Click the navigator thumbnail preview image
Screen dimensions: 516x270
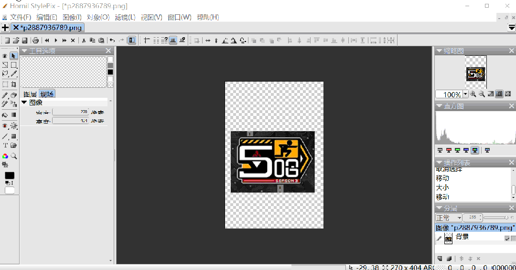tap(476, 72)
